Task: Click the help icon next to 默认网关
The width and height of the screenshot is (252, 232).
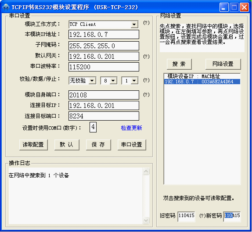Action: click(146, 57)
